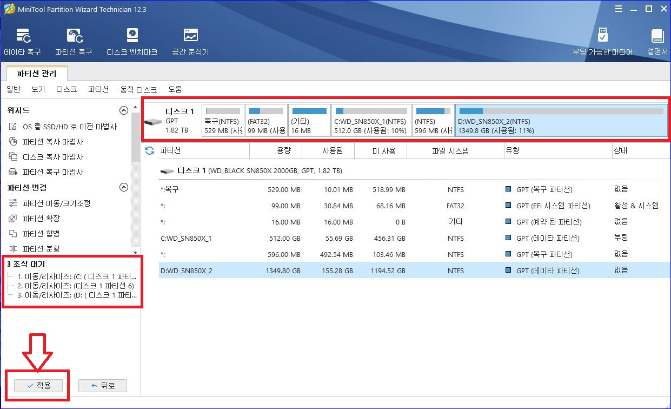Viewport: 671px width, 409px height.
Task: Select the FAT32 99.00 MB partition row
Action: pyautogui.click(x=414, y=206)
